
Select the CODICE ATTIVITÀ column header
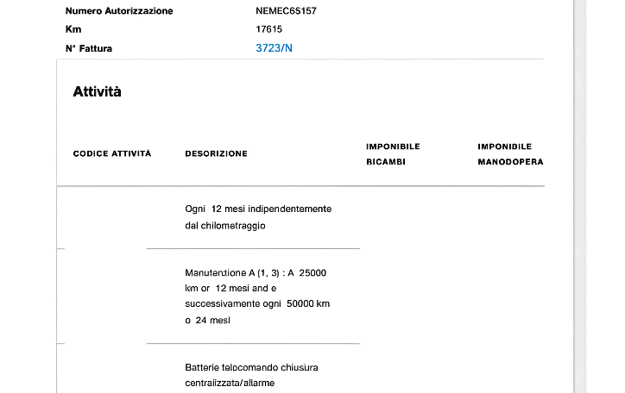pos(112,153)
